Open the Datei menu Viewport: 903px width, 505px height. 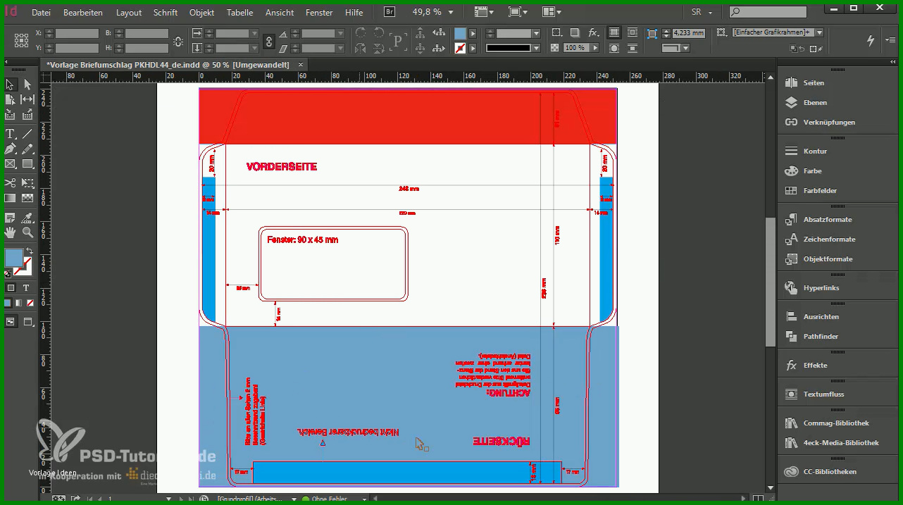click(x=41, y=13)
